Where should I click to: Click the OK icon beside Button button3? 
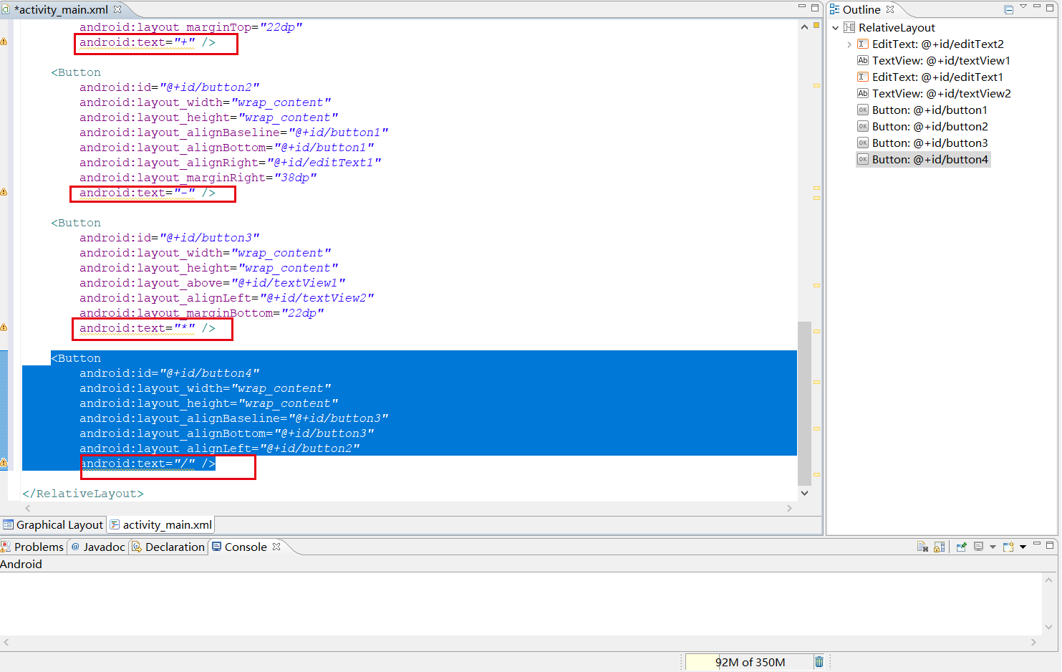863,143
